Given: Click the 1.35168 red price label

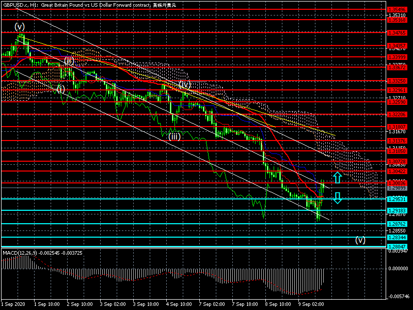Looking at the screenshot, I should point(397,20).
